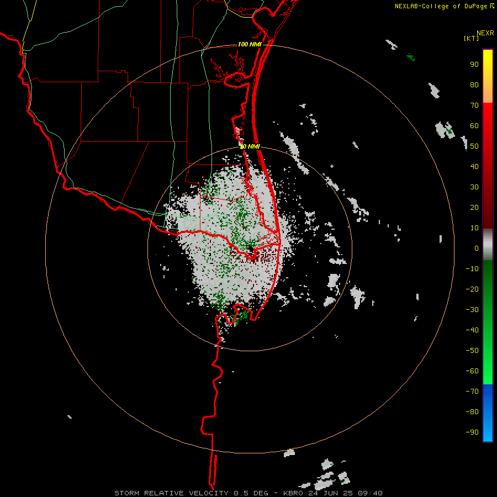
Task: Click the 0.5 DEG elevation angle text
Action: [251, 493]
